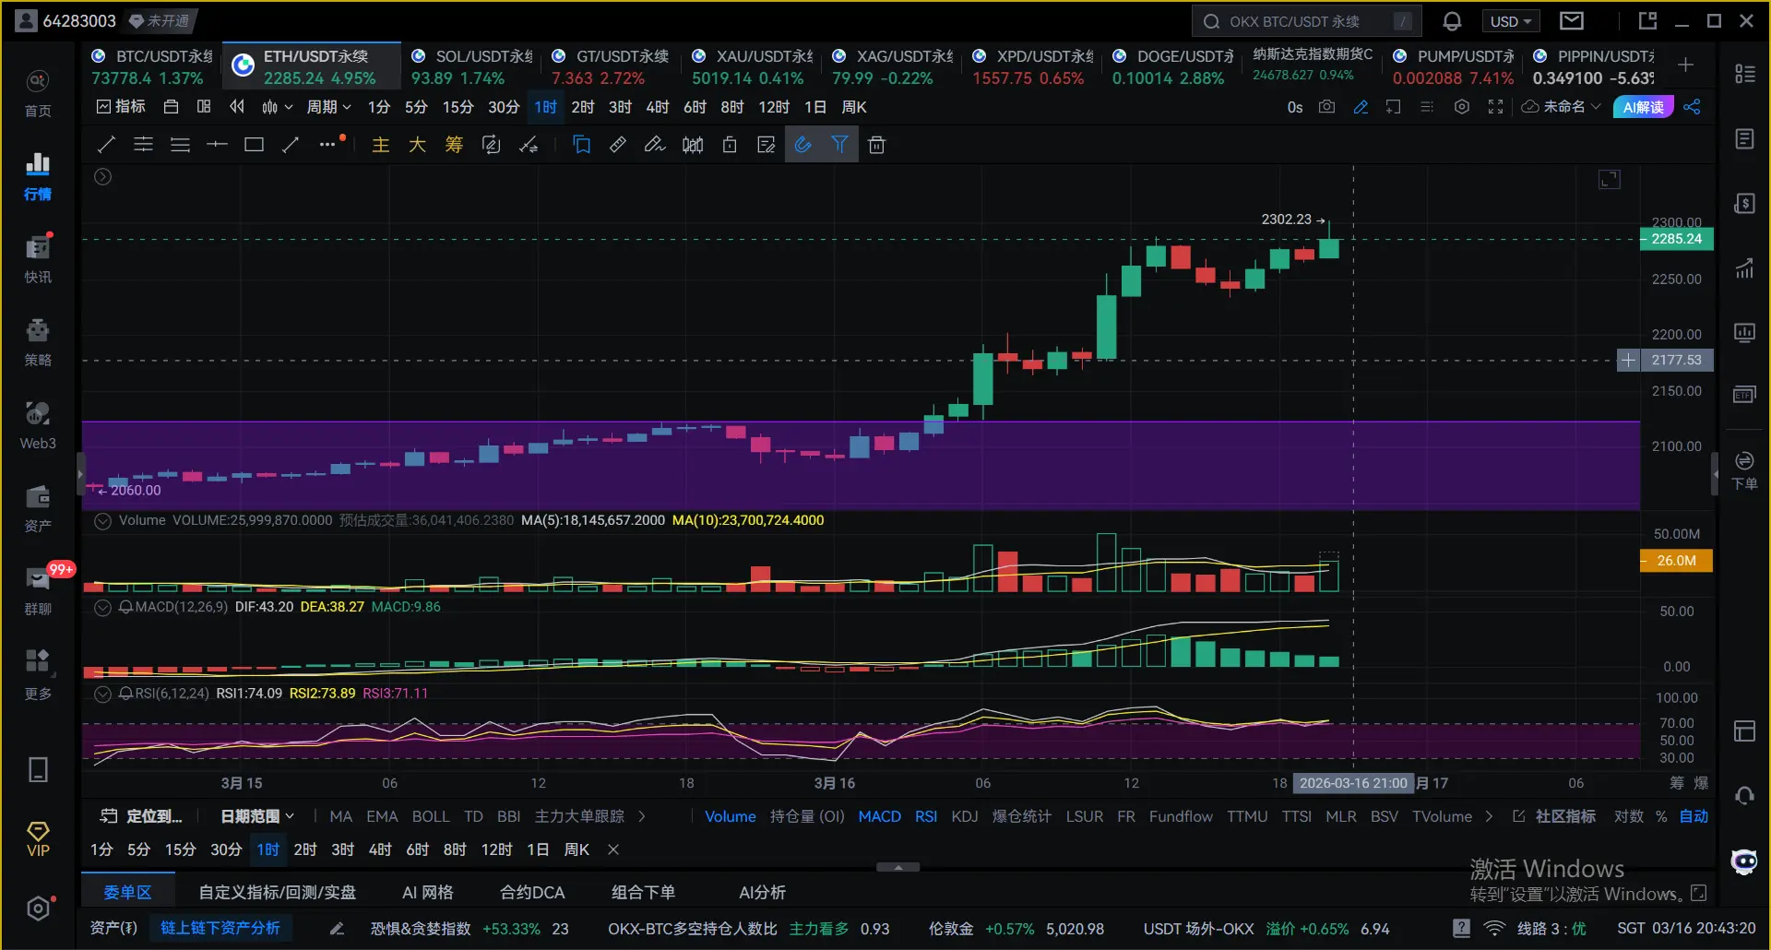Image resolution: width=1771 pixels, height=950 pixels.
Task: Enter fullscreen chart mode
Action: pyautogui.click(x=1495, y=107)
